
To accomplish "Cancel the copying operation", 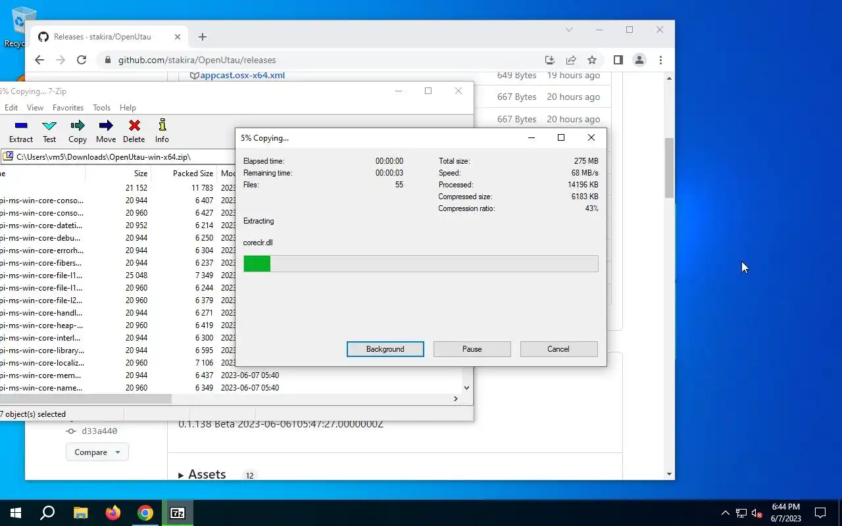I will tap(558, 349).
